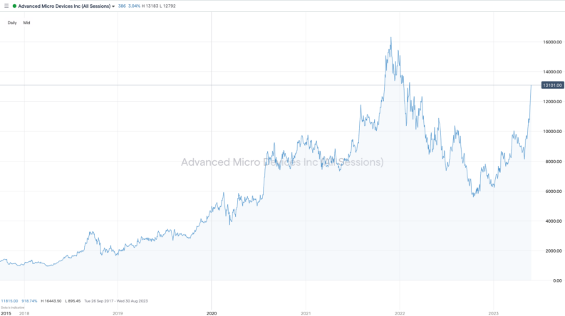The height and width of the screenshot is (316, 565).
Task: Click the 13101.00 current price tag
Action: 552,85
